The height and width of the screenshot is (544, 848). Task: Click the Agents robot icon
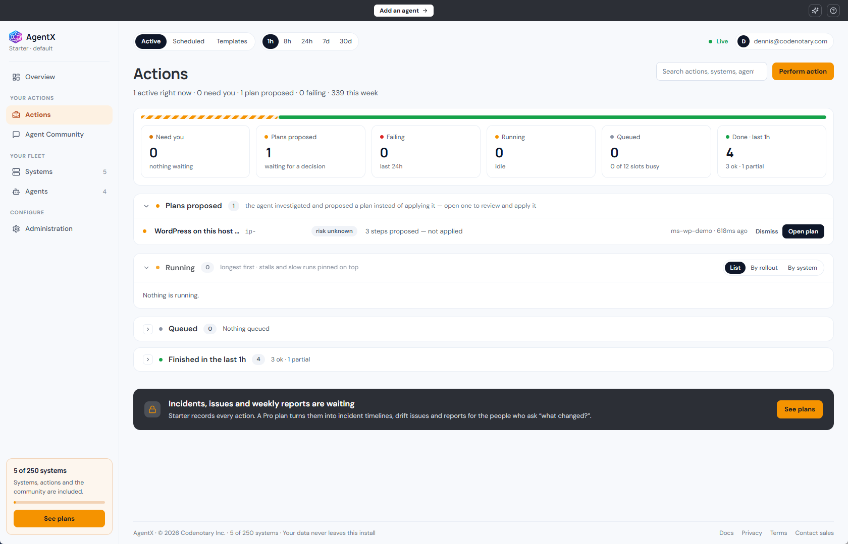(16, 192)
